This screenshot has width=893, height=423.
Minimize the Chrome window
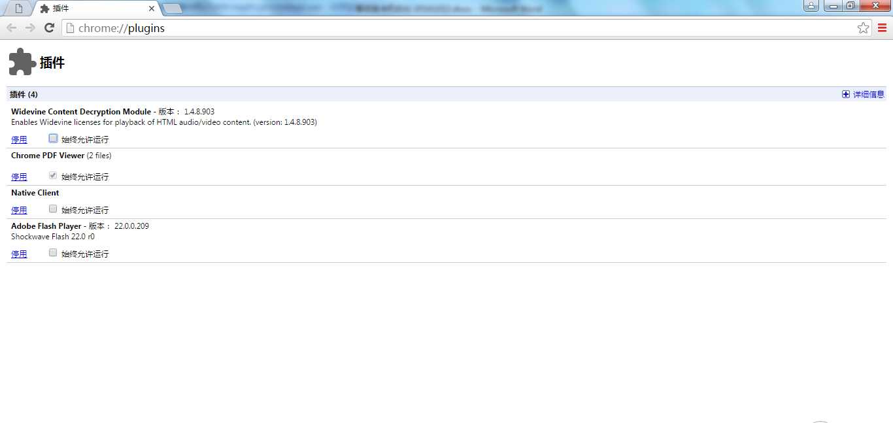tap(834, 6)
